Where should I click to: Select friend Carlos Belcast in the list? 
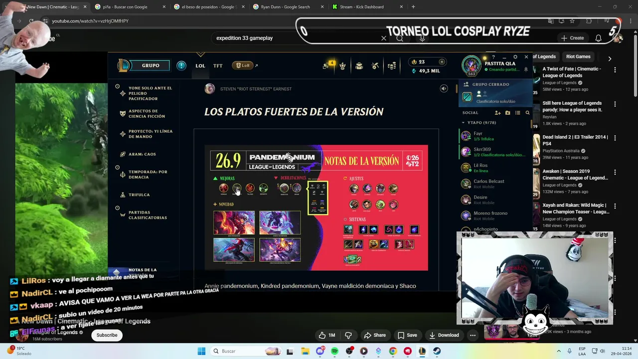[494, 183]
